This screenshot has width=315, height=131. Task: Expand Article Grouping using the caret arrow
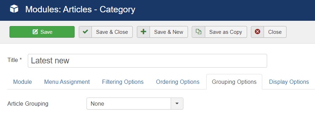click(x=177, y=104)
